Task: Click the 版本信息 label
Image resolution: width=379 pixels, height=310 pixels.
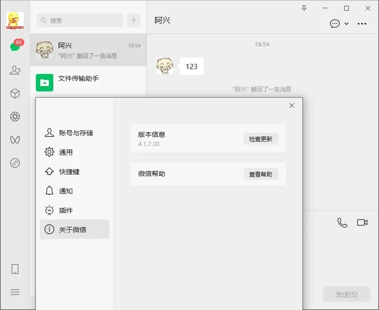Action: pyautogui.click(x=152, y=134)
